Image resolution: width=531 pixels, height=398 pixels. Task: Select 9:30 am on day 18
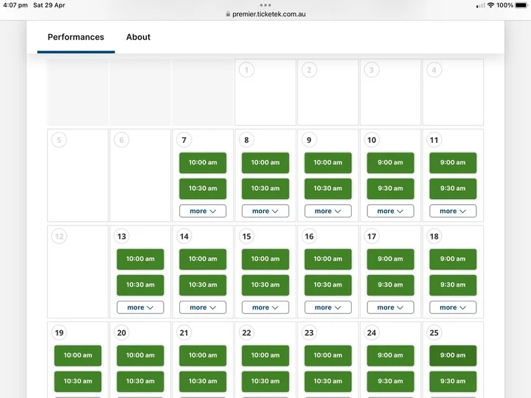453,285
